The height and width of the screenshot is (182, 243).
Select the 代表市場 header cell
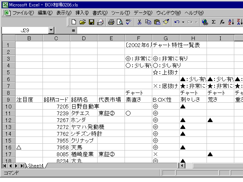tap(111, 99)
